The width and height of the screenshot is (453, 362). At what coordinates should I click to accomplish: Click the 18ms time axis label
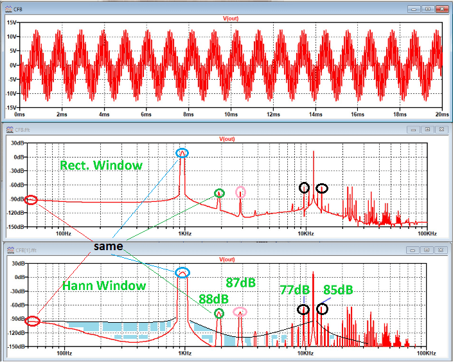400,114
